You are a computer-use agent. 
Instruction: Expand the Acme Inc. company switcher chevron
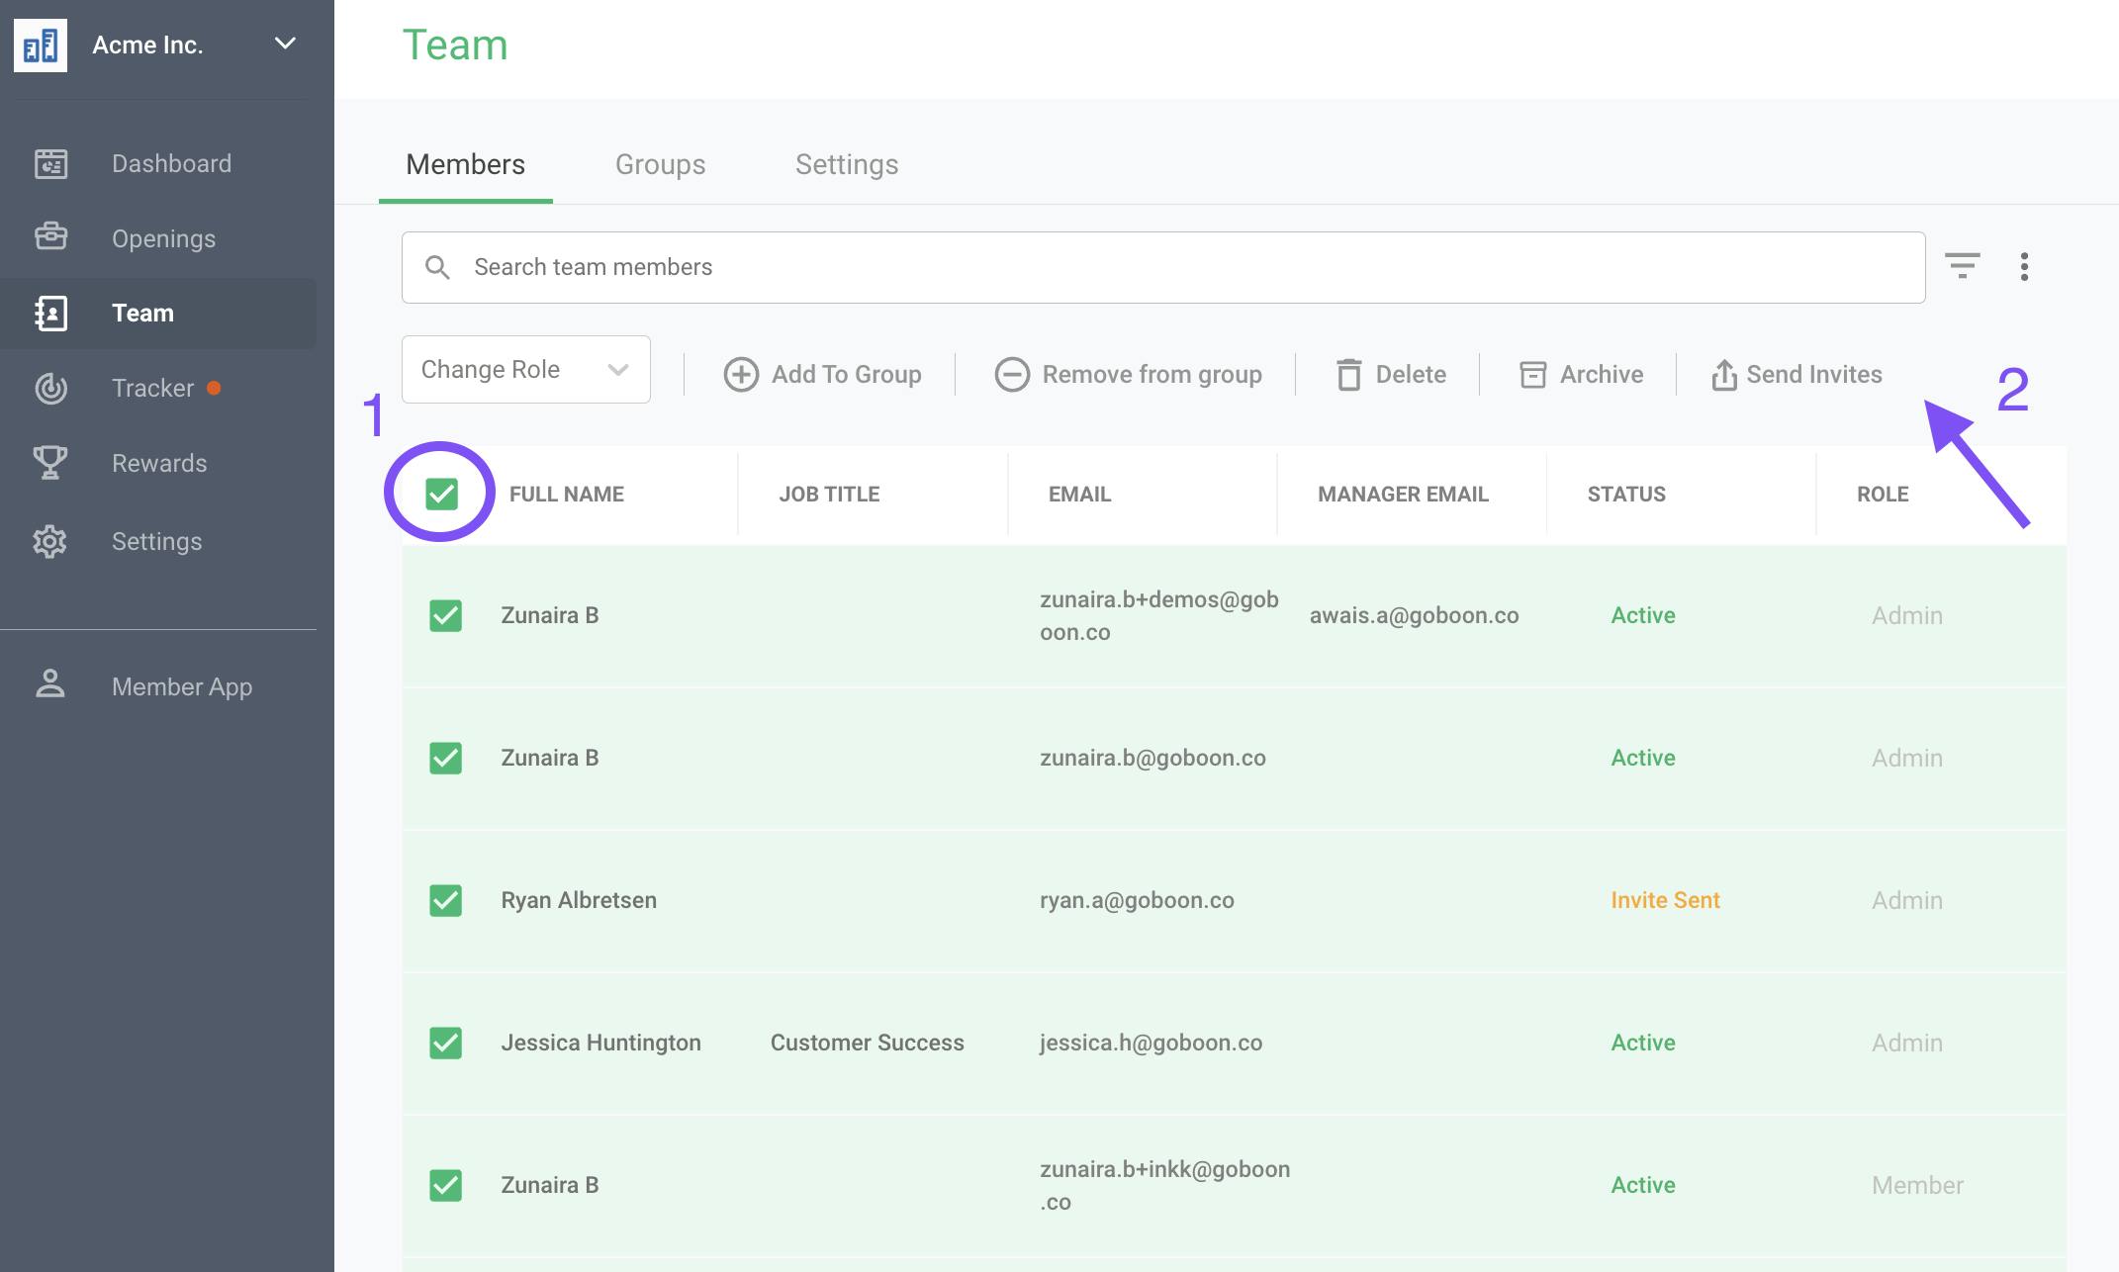(x=285, y=44)
